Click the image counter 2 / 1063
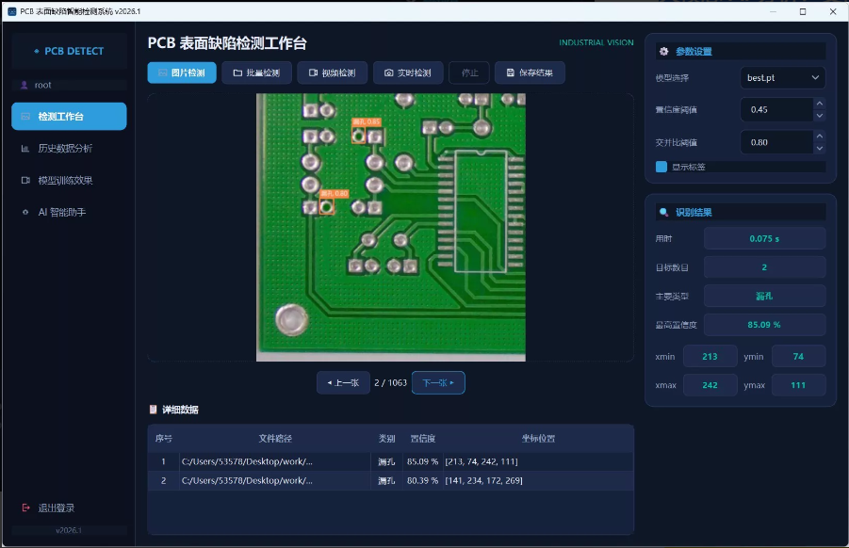849x548 pixels. tap(390, 382)
